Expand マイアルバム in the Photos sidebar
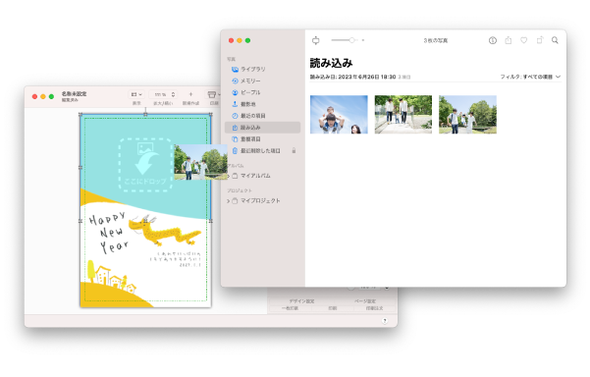Image resolution: width=590 pixels, height=377 pixels. coord(228,176)
